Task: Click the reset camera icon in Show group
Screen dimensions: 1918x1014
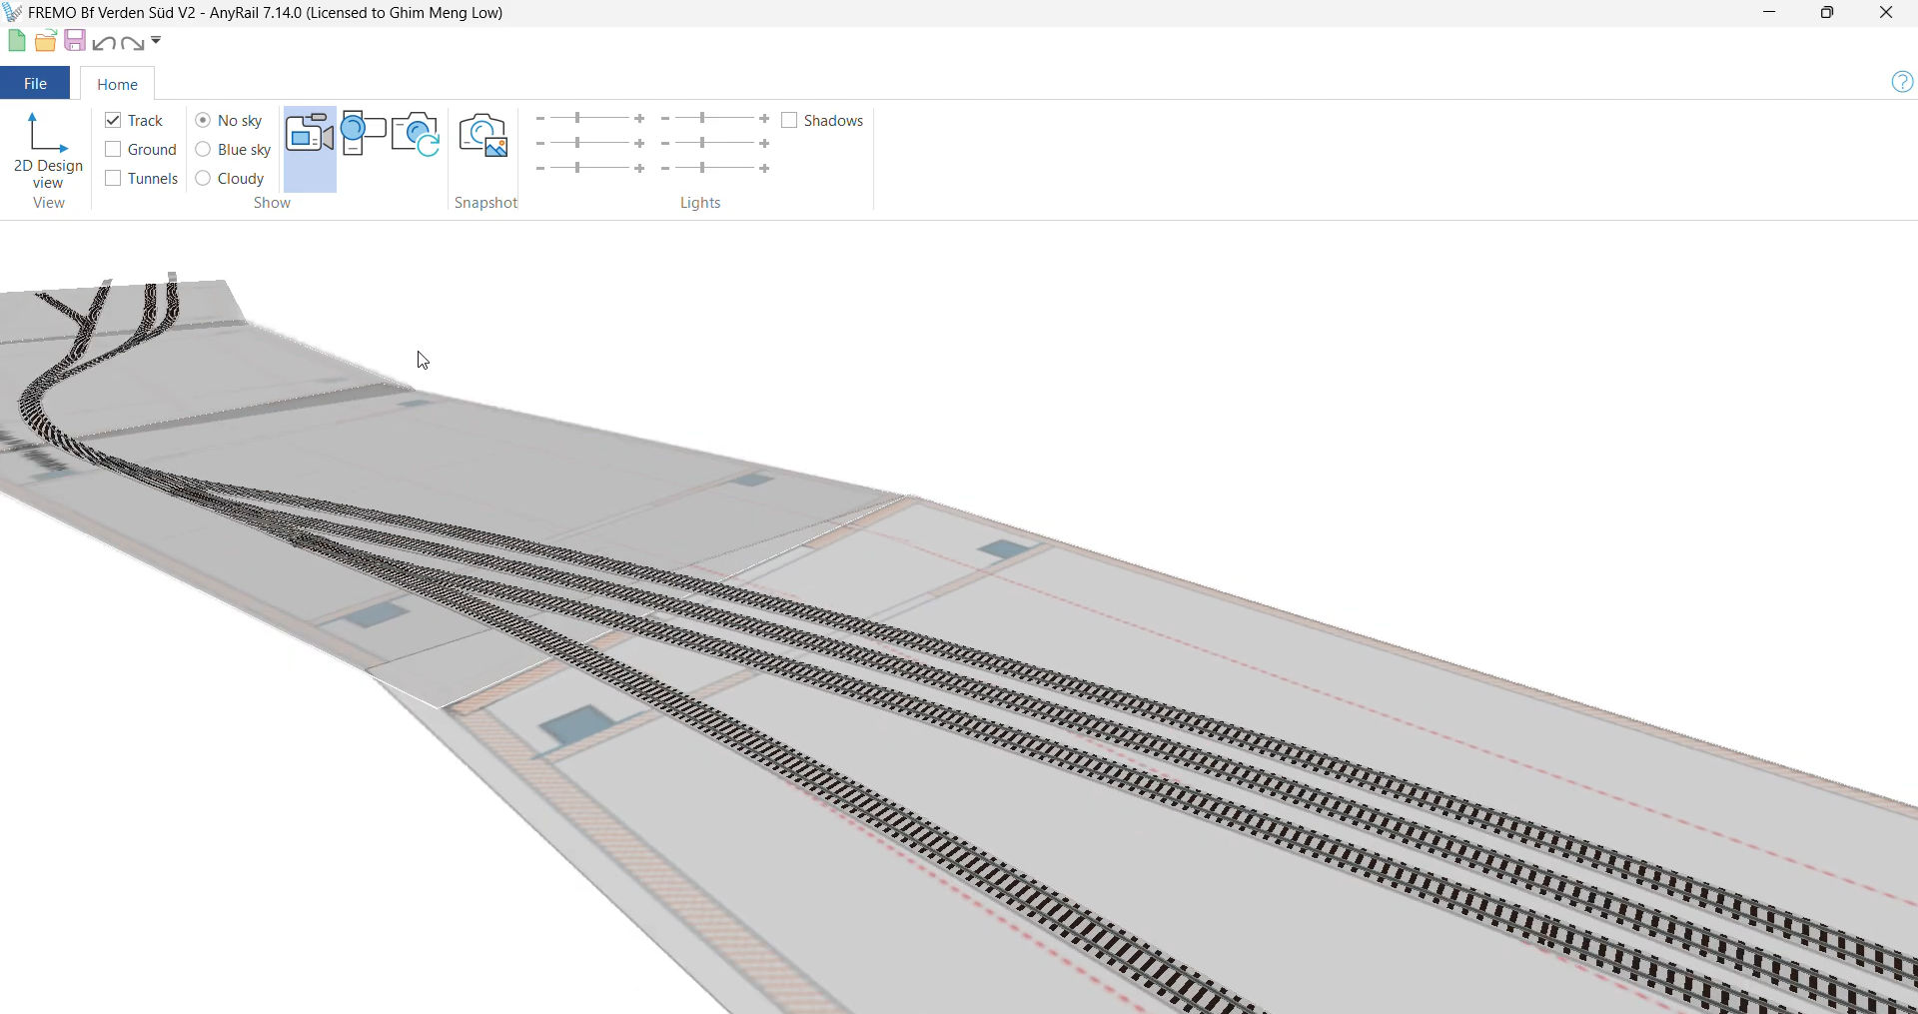Action: click(x=415, y=135)
